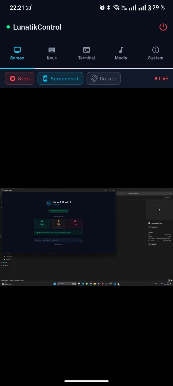Expand the linux node in Explorer tree
The image size is (173, 386).
[x=2, y=265]
